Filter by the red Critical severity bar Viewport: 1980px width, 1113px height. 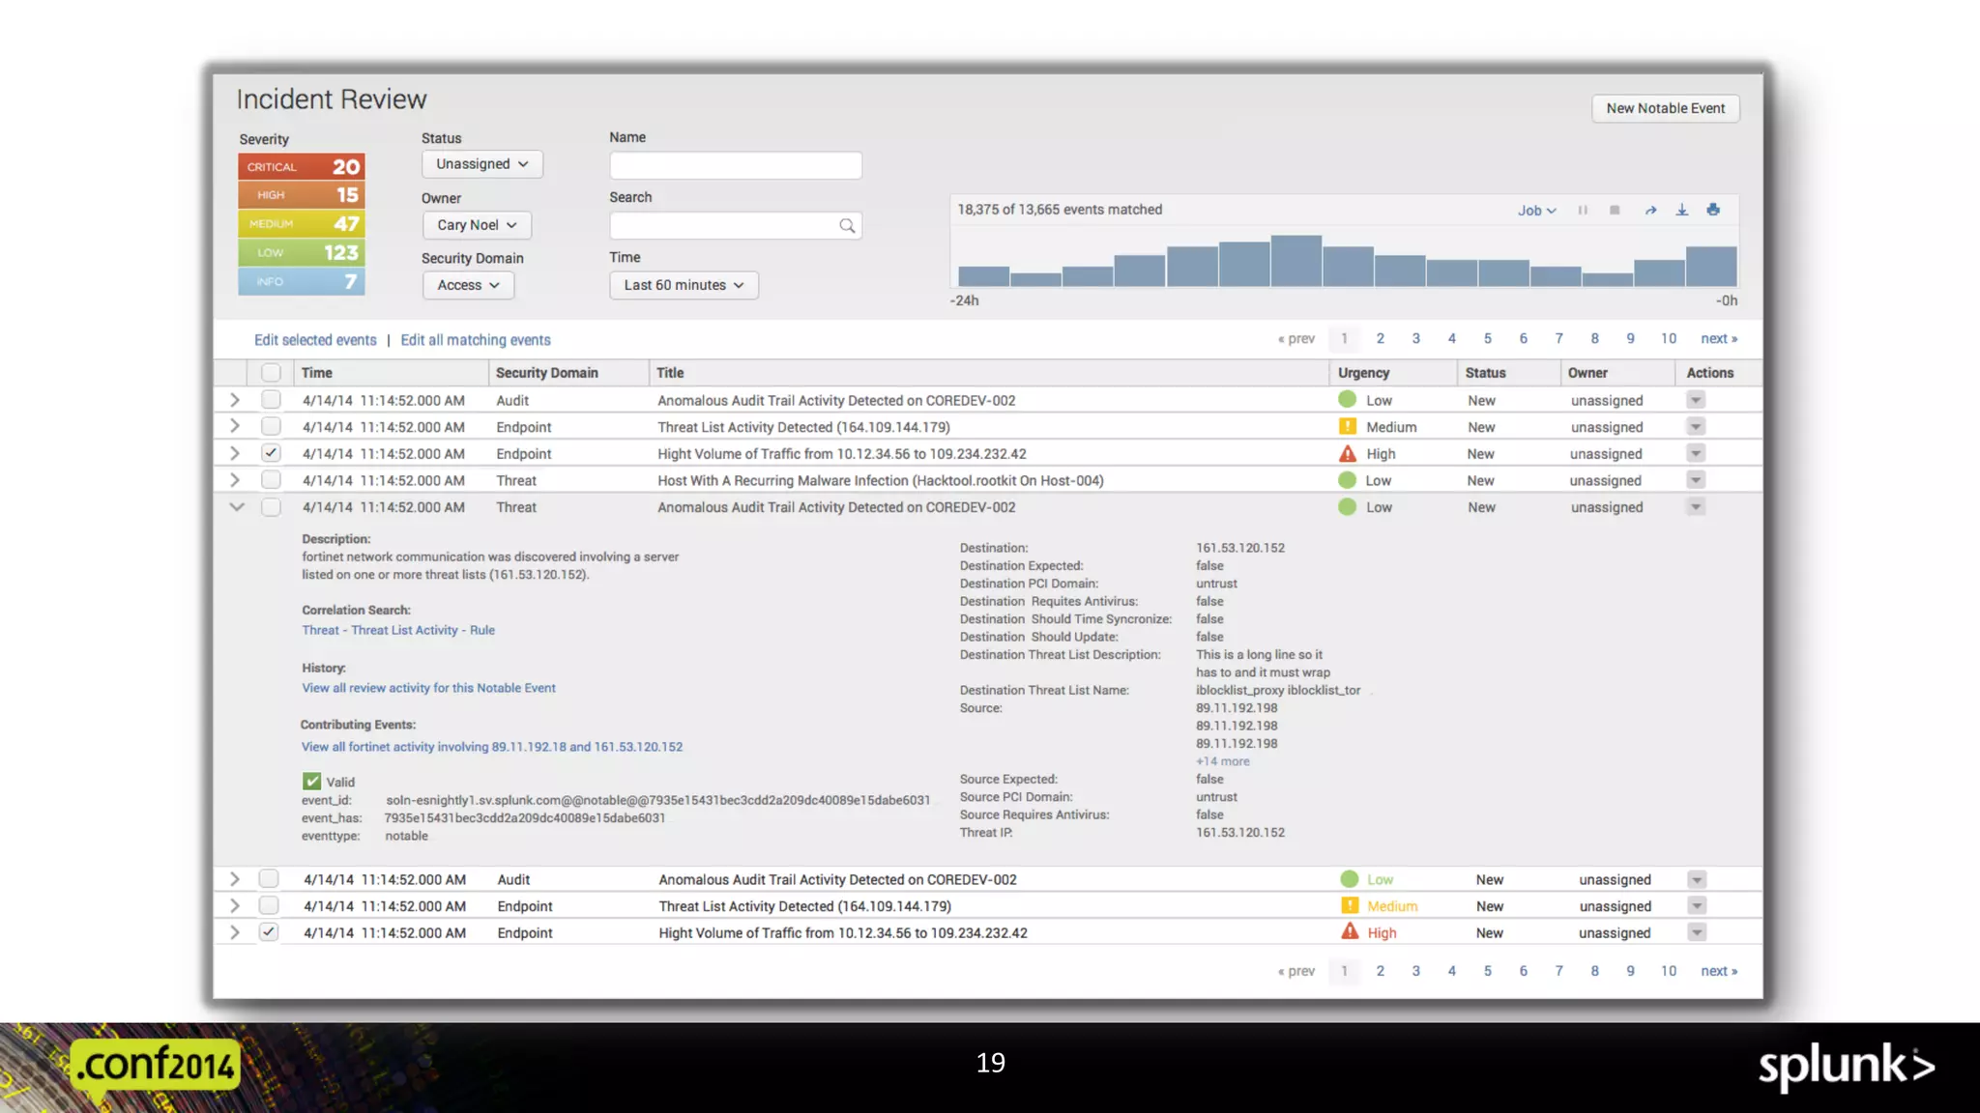coord(301,166)
